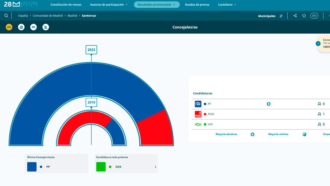Open Ruedas de prensa menu item

click(x=197, y=5)
